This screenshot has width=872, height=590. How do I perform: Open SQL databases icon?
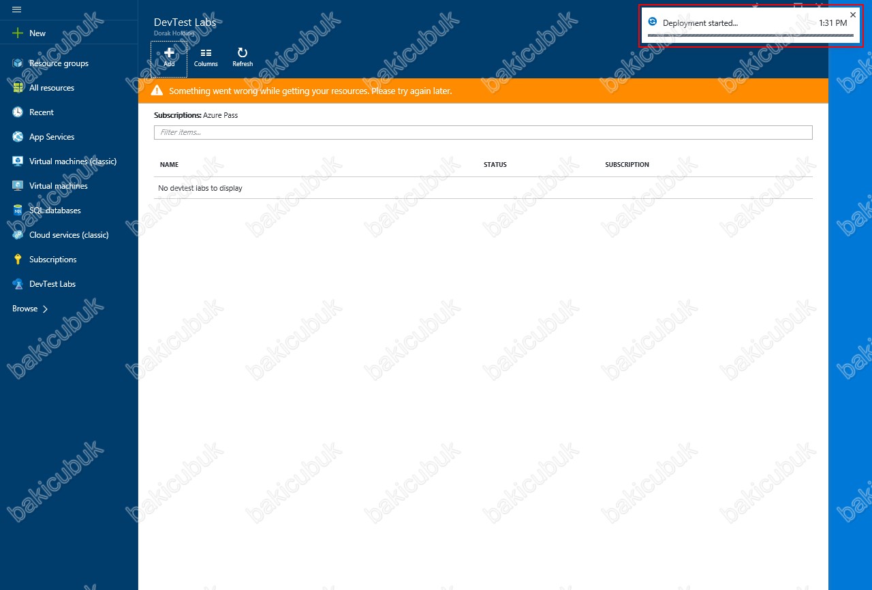(x=18, y=211)
